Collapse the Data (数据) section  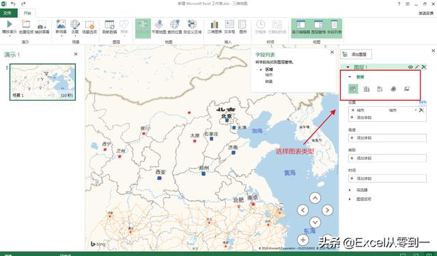tap(350, 77)
